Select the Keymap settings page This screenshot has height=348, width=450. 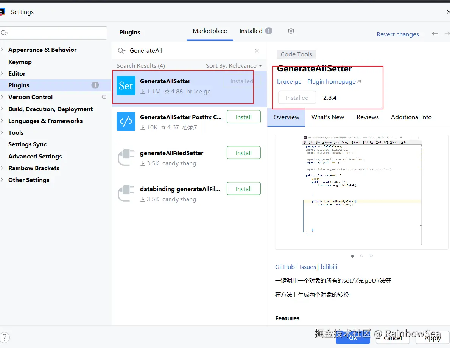coord(20,62)
